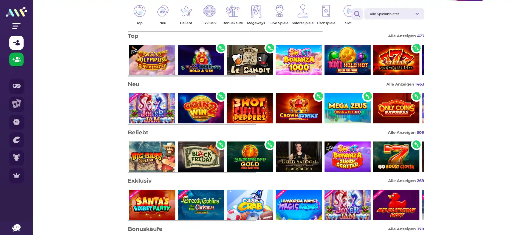519x235 pixels.
Task: Click the search magnifier icon
Action: click(357, 14)
